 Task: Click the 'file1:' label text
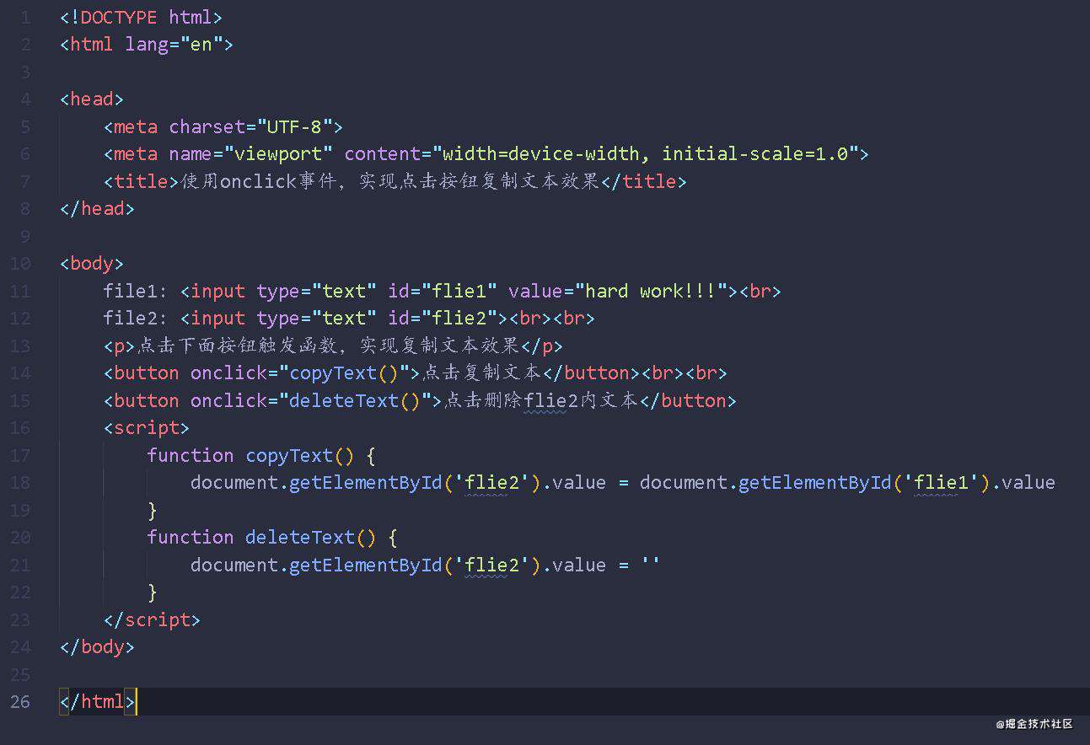click(x=136, y=291)
